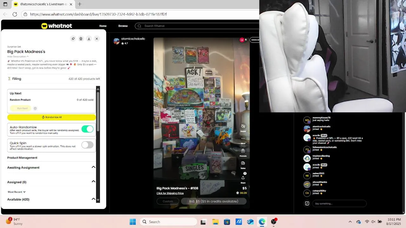Open Outlook from taskbar

coord(250,222)
